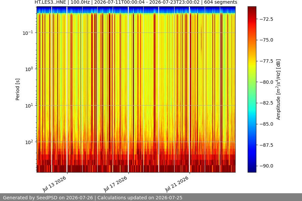Click the −90.0 colorbar tick value

(x=266, y=166)
